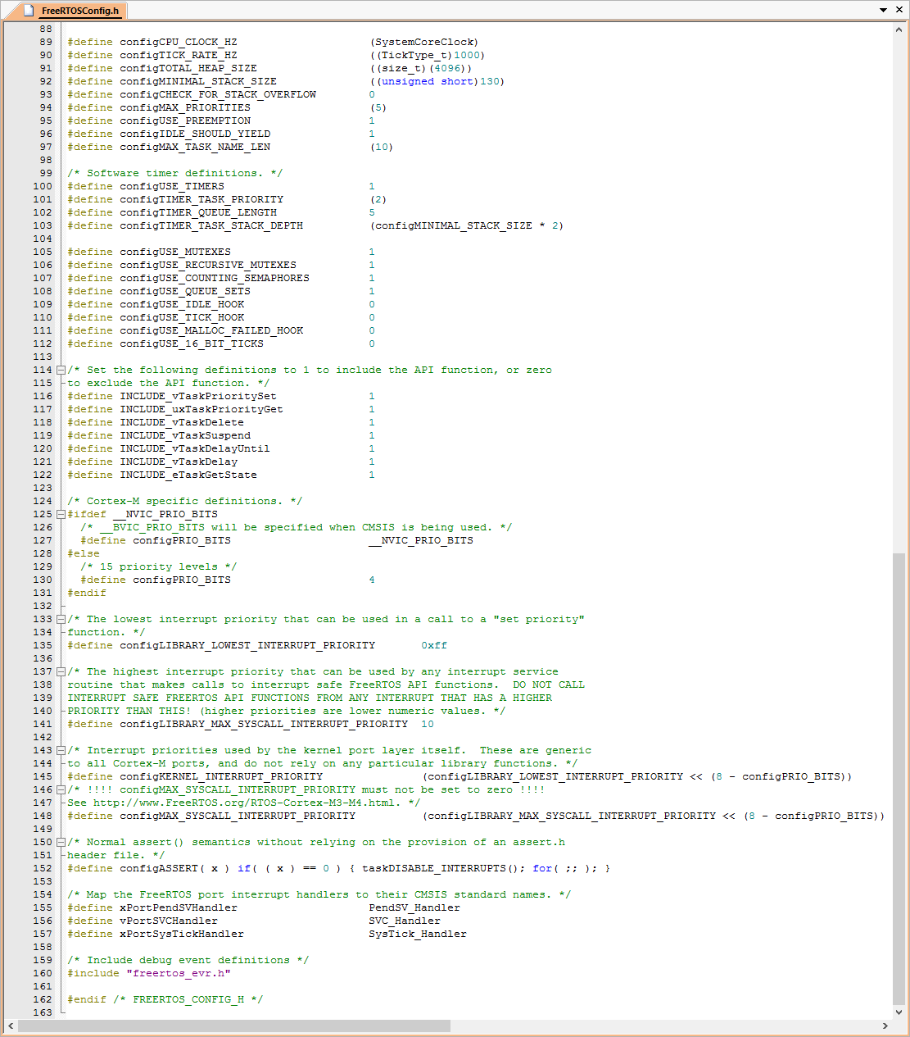
Task: Open the tab list dropdown arrow
Action: click(x=884, y=11)
